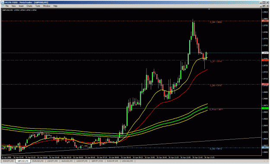Image resolution: width=270 pixels, height=164 pixels.
Task: Click the green pivot price tag on axis
Action: pos(265,108)
